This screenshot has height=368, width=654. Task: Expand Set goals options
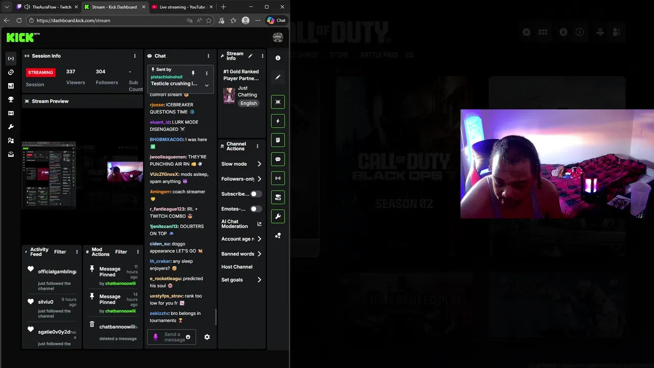[x=259, y=280]
